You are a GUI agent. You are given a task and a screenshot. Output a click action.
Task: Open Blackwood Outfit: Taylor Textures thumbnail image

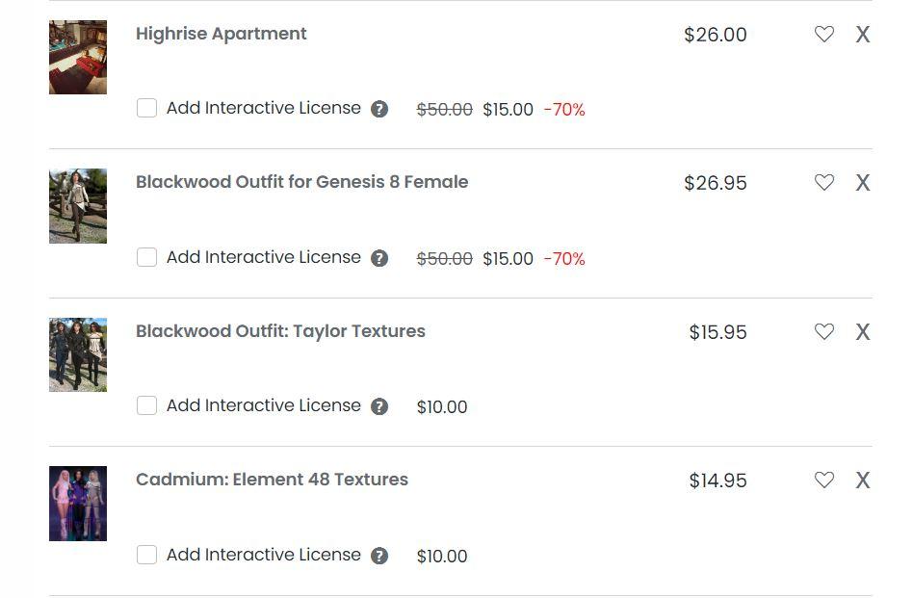point(78,354)
